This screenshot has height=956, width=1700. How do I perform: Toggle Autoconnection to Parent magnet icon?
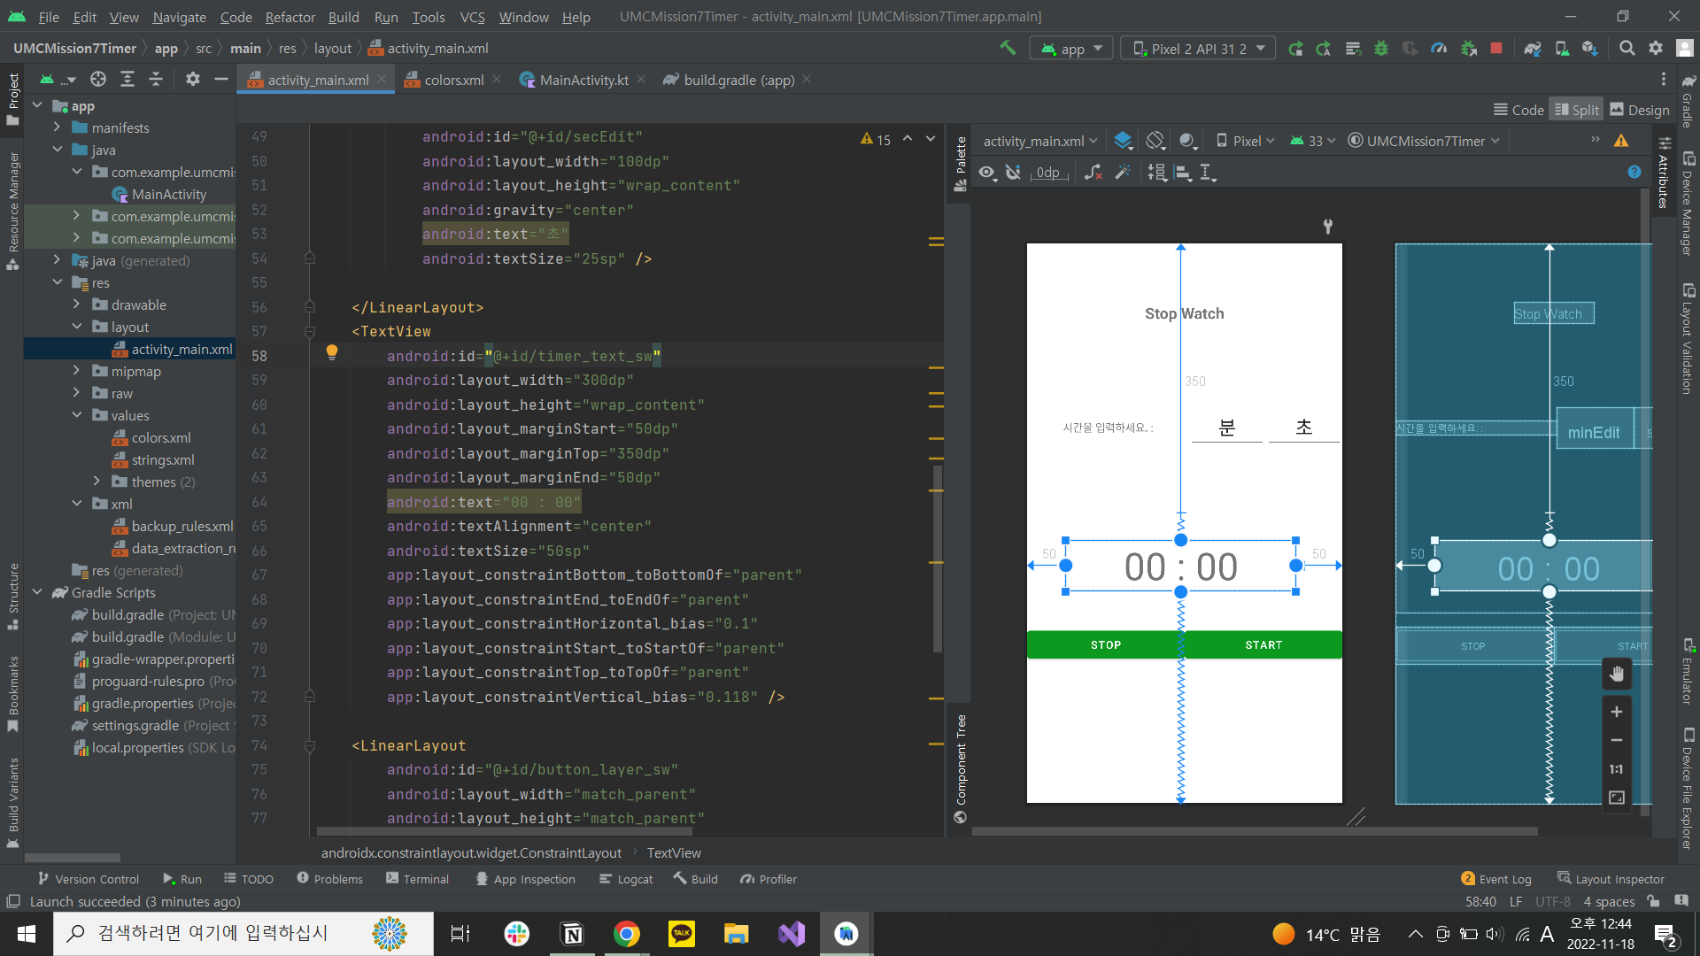coord(1014,173)
